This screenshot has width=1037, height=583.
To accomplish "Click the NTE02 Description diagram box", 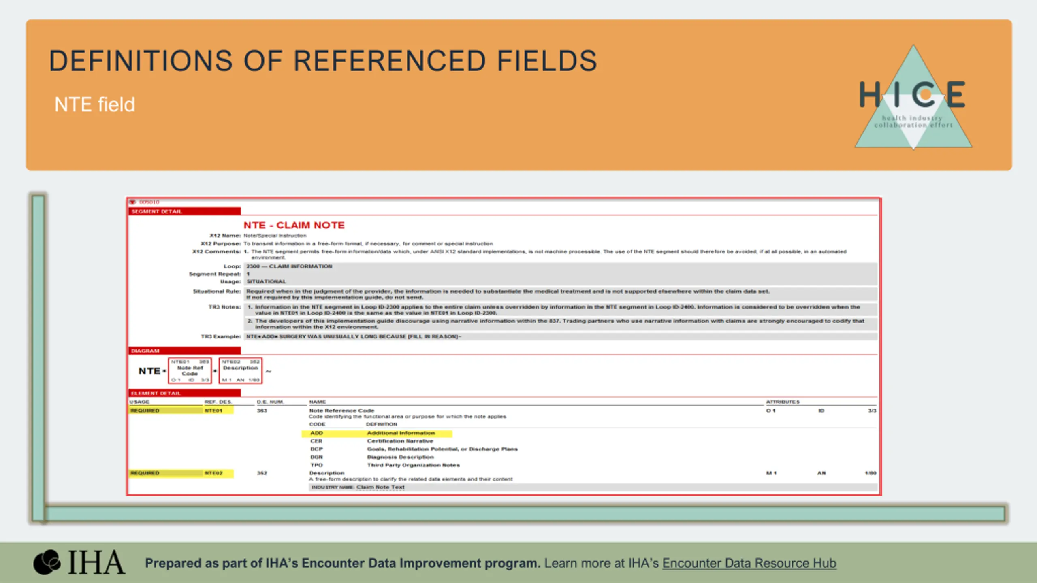I will point(241,370).
